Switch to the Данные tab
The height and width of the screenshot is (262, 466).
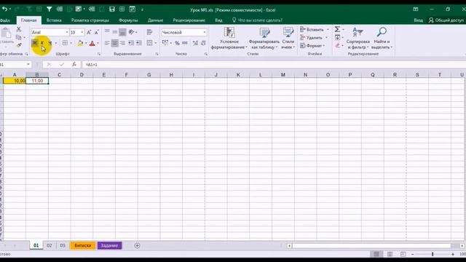155,20
